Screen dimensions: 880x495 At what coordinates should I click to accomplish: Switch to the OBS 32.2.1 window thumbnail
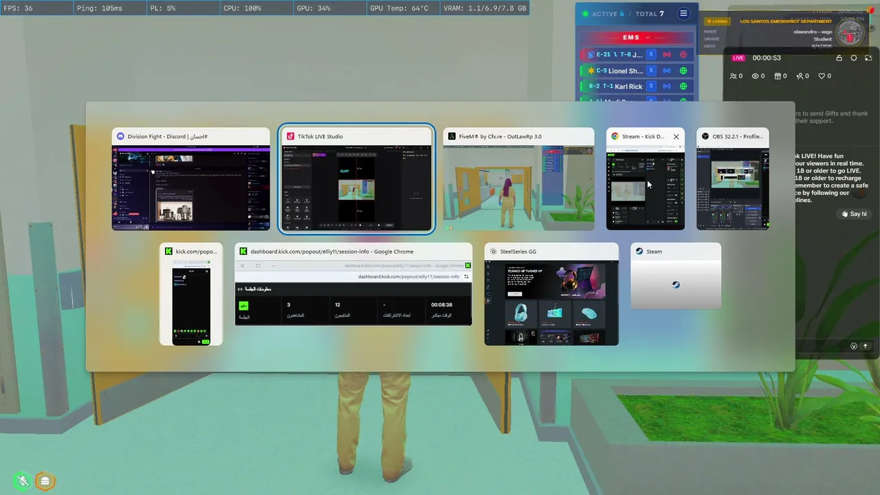(733, 179)
